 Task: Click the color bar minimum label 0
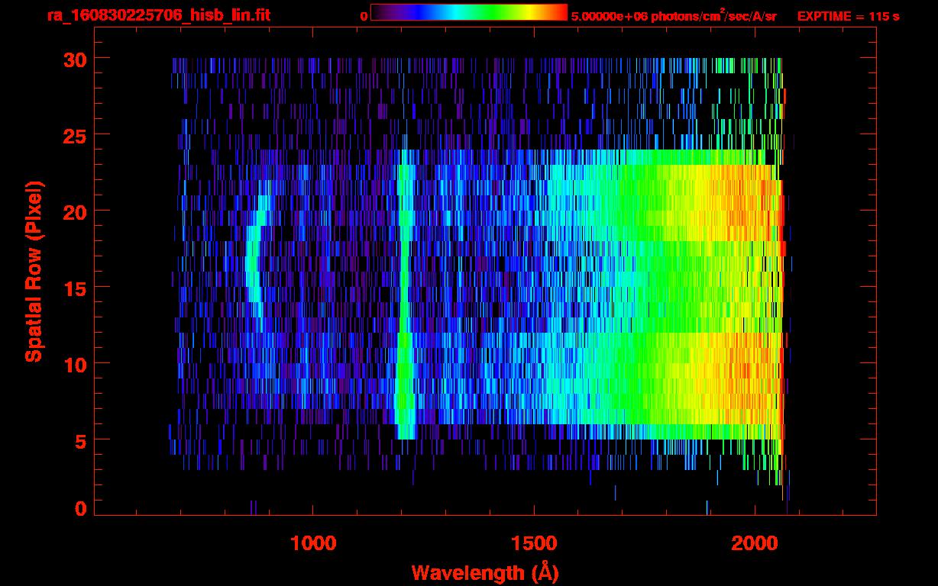click(x=364, y=16)
